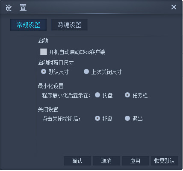
Task: Apply changes with the 应用 button
Action: [x=136, y=161]
